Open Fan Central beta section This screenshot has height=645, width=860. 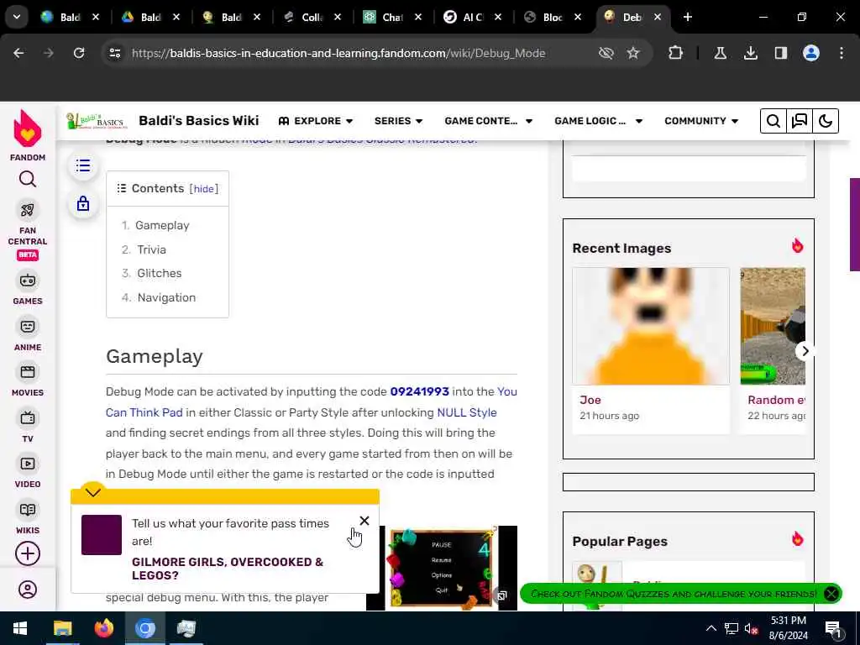pos(28,231)
